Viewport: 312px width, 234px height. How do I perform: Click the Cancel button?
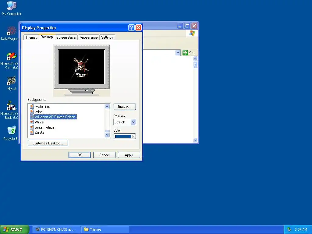(x=104, y=155)
